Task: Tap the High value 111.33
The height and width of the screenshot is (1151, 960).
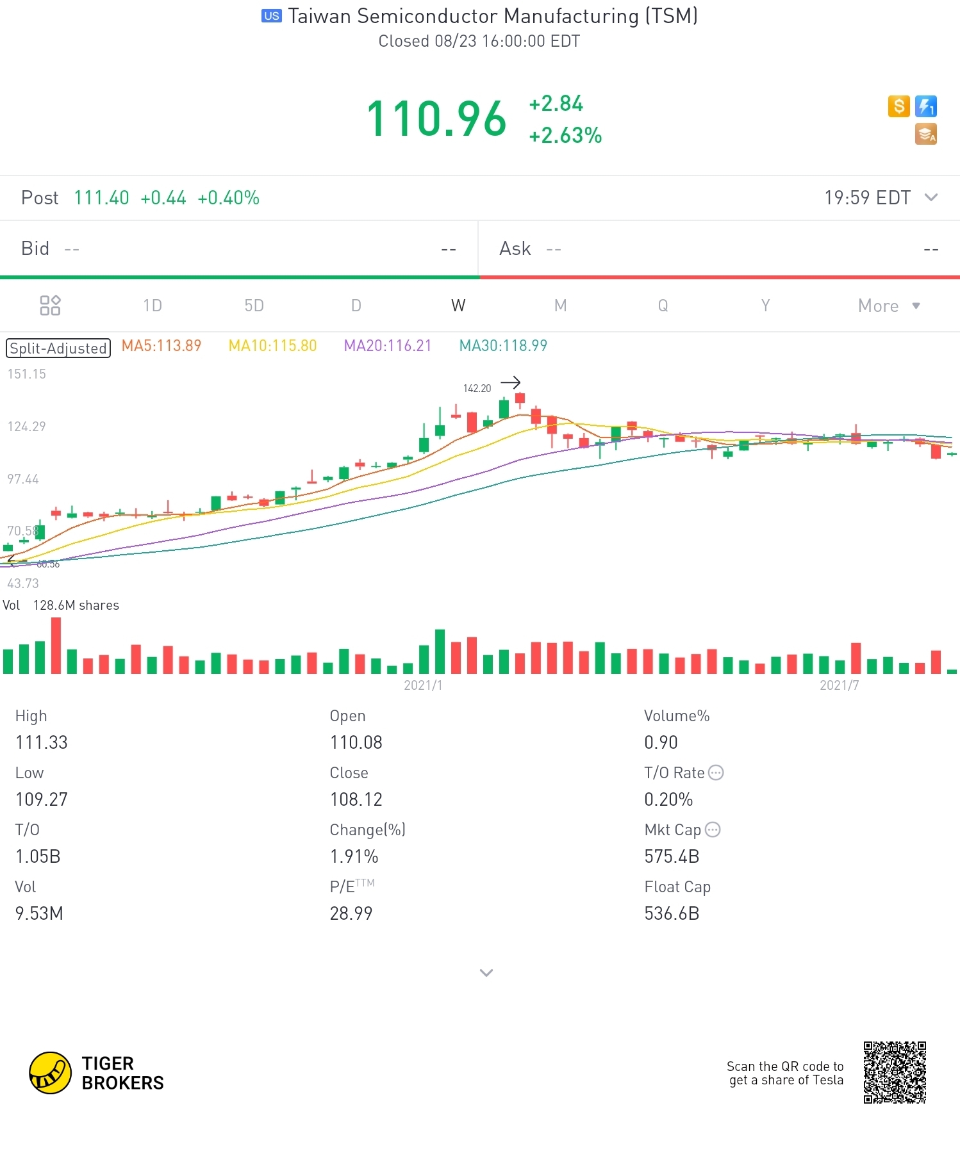Action: click(x=42, y=742)
